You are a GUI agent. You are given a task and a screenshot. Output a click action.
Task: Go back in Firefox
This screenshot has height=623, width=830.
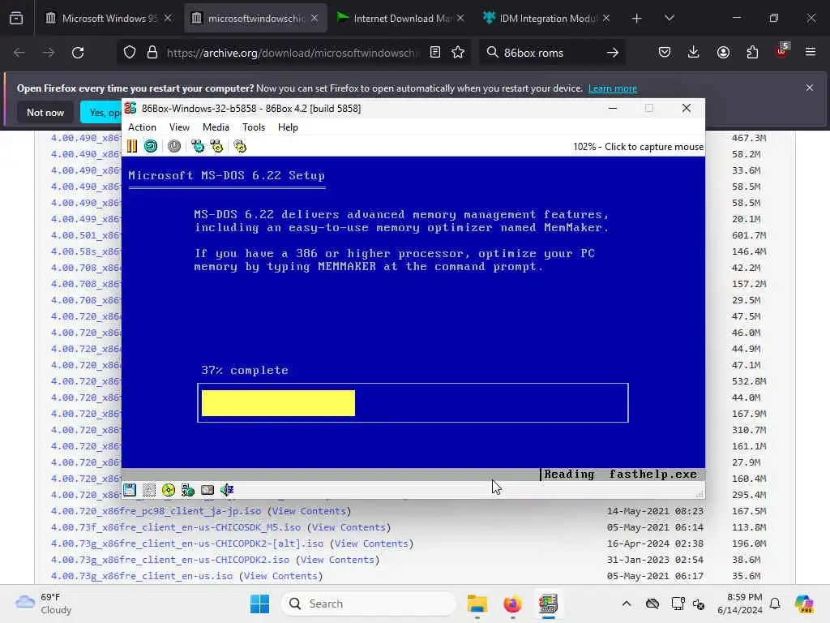[19, 53]
